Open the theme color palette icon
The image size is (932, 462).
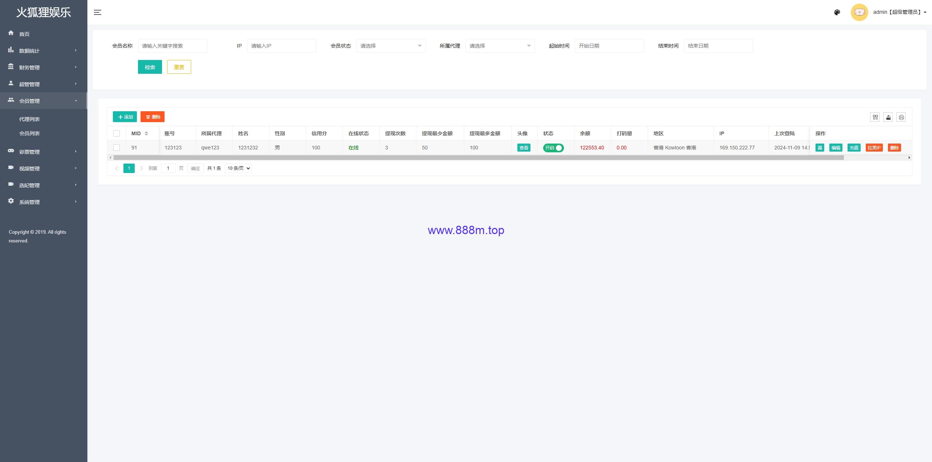click(837, 12)
